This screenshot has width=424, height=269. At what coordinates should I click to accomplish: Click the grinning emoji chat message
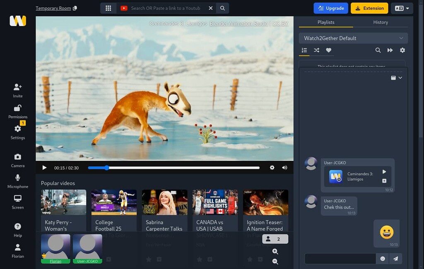pos(386,232)
